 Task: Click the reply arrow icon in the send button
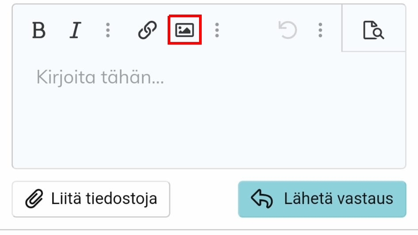[x=262, y=199]
